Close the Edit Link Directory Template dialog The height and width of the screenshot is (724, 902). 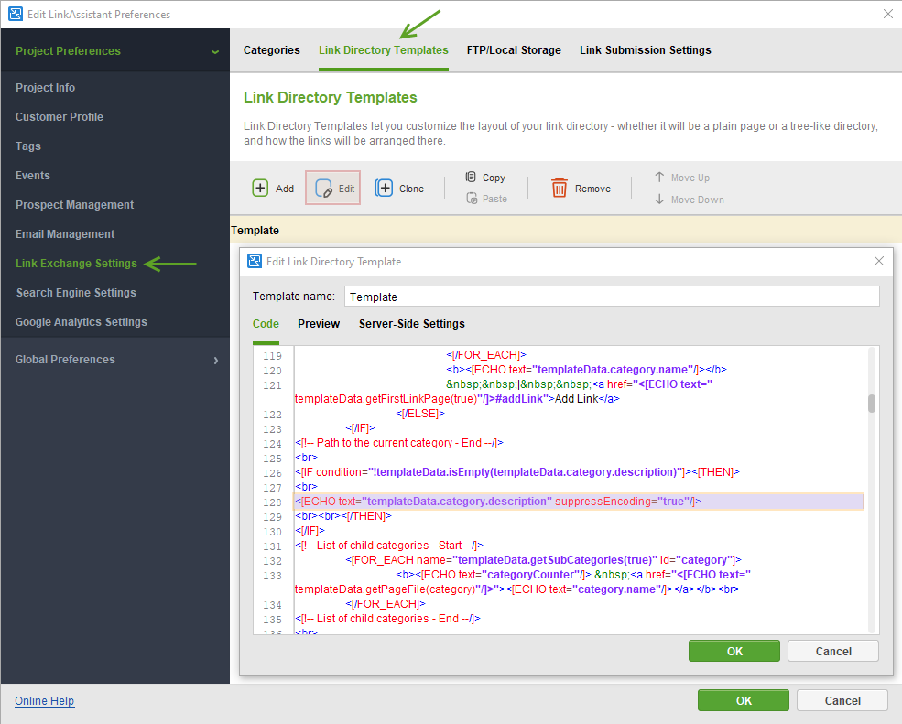pos(878,261)
